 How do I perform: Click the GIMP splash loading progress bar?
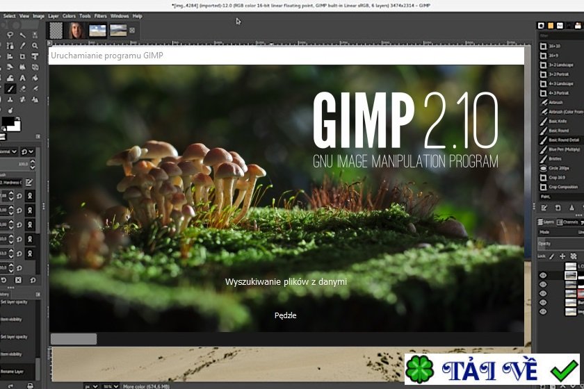(286, 339)
